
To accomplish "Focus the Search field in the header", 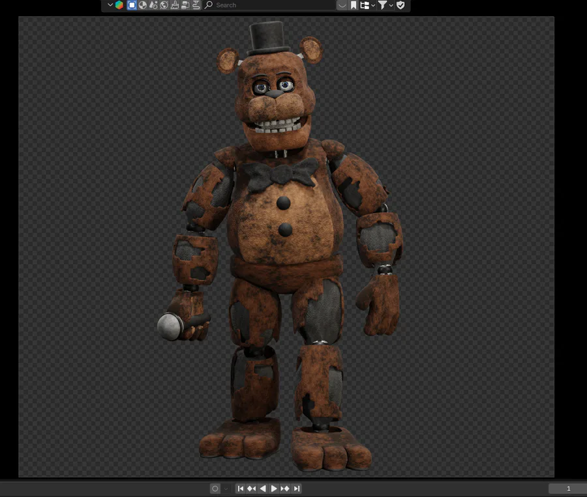I will pos(269,5).
